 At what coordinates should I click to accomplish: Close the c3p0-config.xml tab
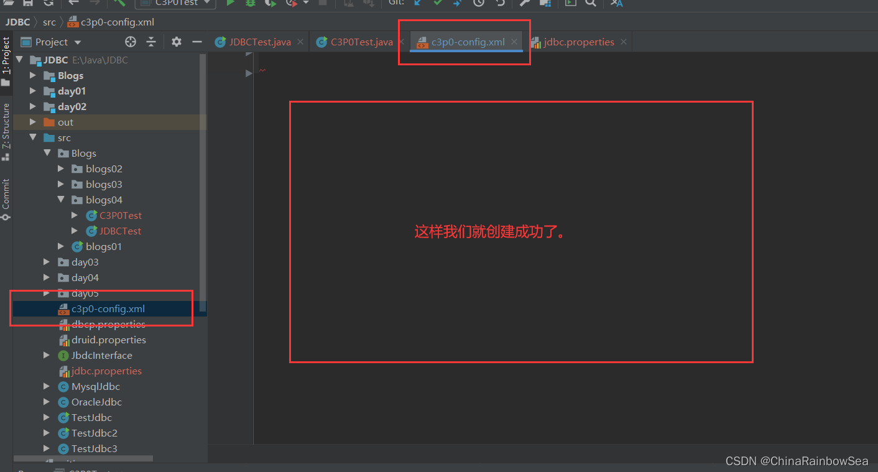click(x=514, y=42)
